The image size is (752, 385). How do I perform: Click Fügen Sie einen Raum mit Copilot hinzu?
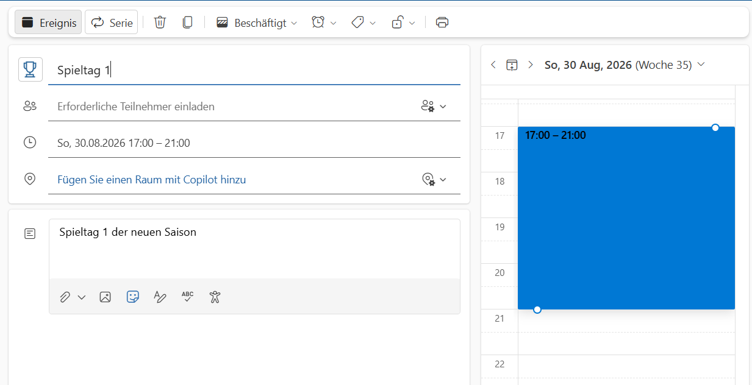point(152,180)
